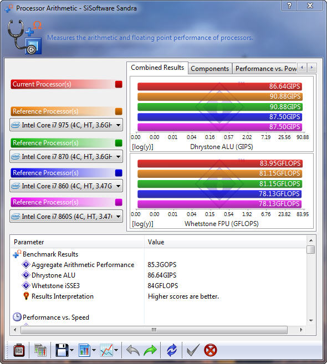The width and height of the screenshot is (327, 364).
Task: Click the horizontal scrollbar left arrow
Action: click(x=15, y=330)
